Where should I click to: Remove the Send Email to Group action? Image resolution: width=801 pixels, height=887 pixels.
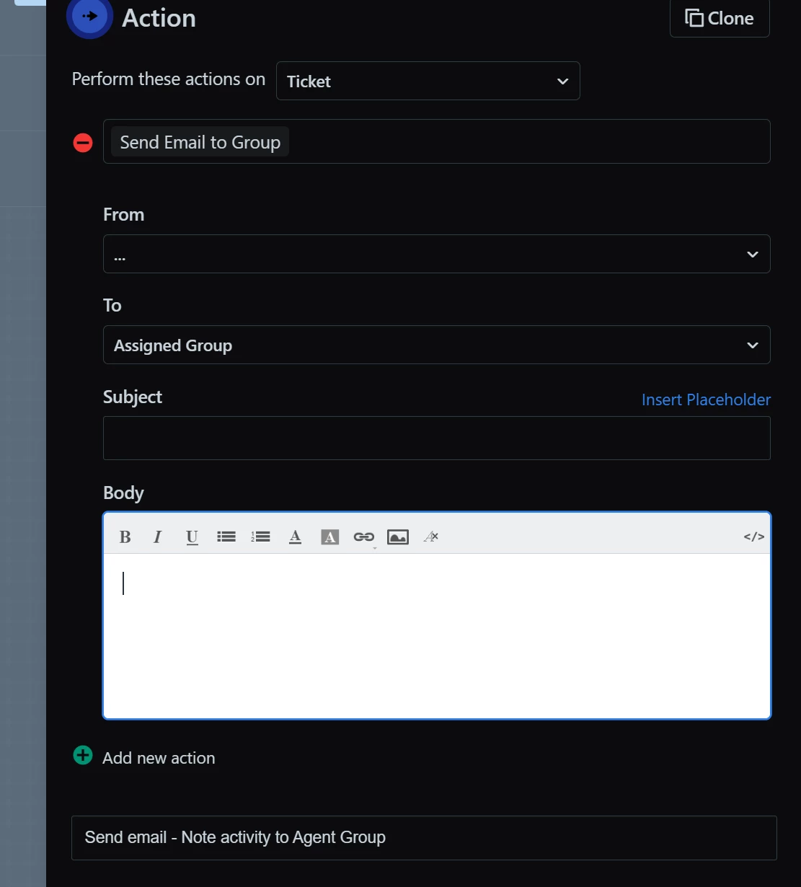coord(83,143)
